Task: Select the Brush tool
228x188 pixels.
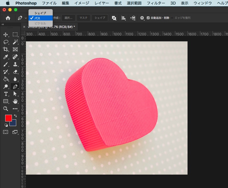Action: pos(5,64)
